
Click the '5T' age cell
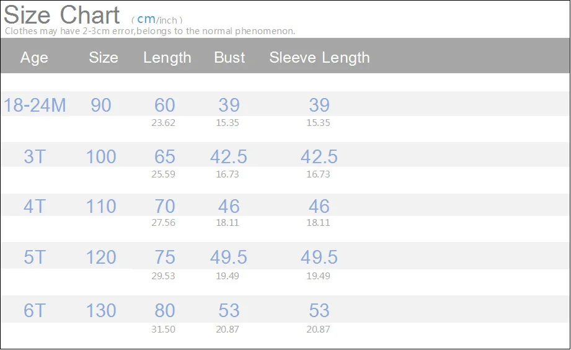point(35,258)
